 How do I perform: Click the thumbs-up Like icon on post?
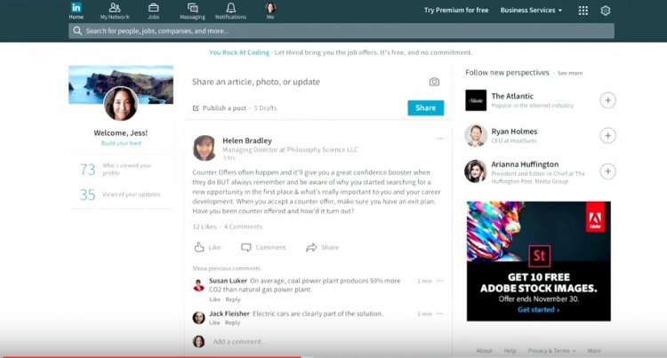pyautogui.click(x=199, y=247)
